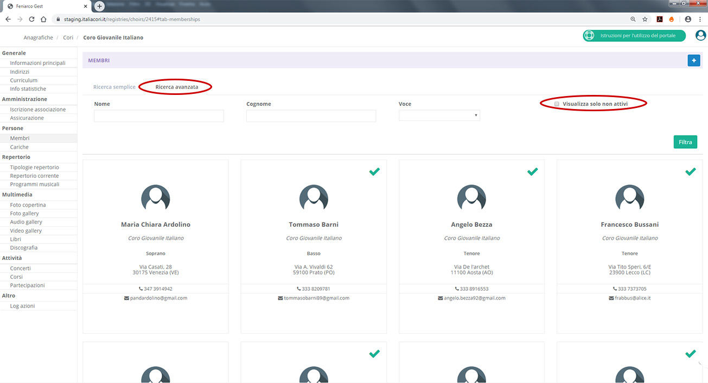Click Angelo Bezza's profile avatar

471,197
